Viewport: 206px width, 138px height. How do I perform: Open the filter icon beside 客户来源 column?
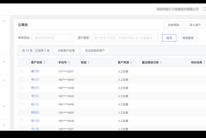pyautogui.click(x=131, y=63)
